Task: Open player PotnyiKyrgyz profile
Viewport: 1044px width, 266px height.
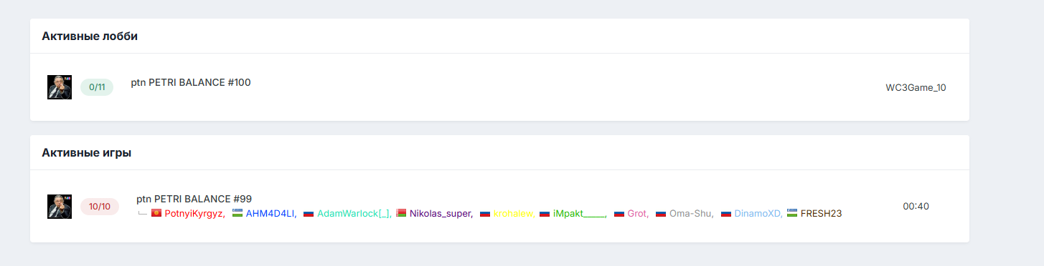Action: tap(194, 213)
